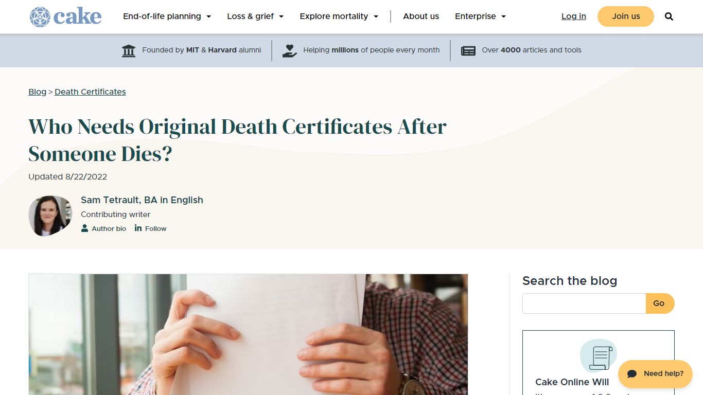Focus the Search the blog input field
The width and height of the screenshot is (703, 395).
click(x=584, y=303)
